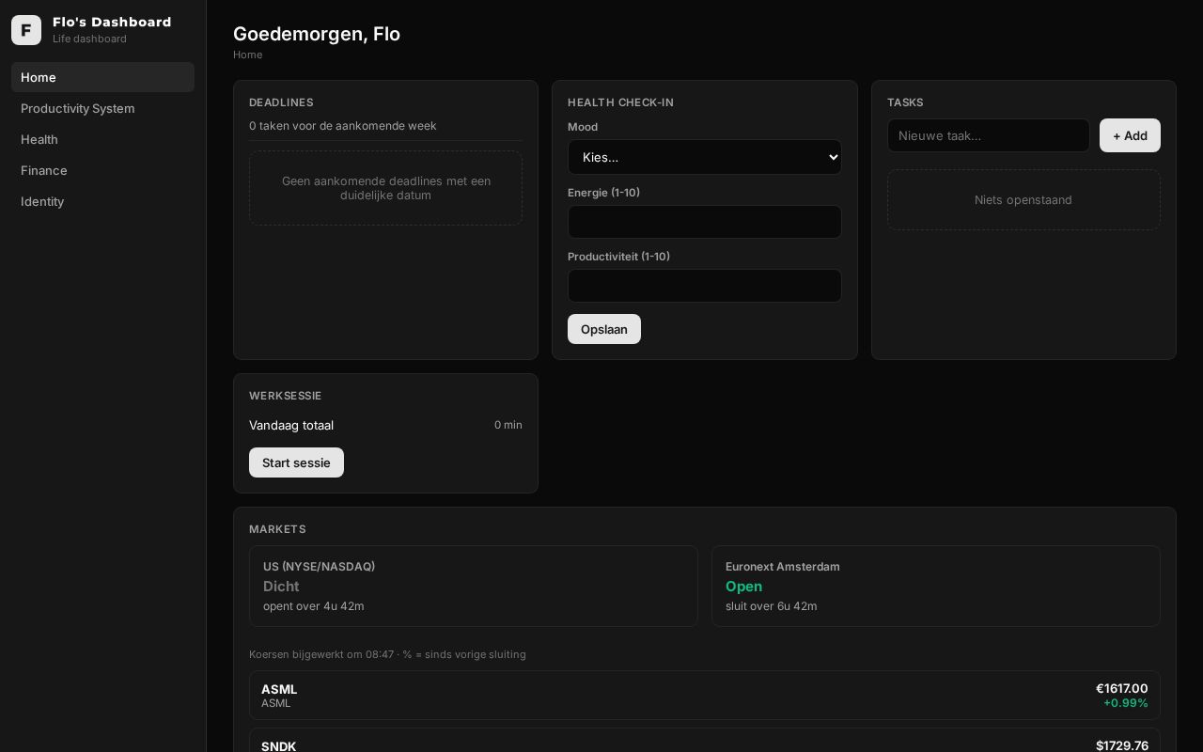Click the 'Niets openstaand' placeholder
Screen dimensions: 1203x752
point(1023,199)
